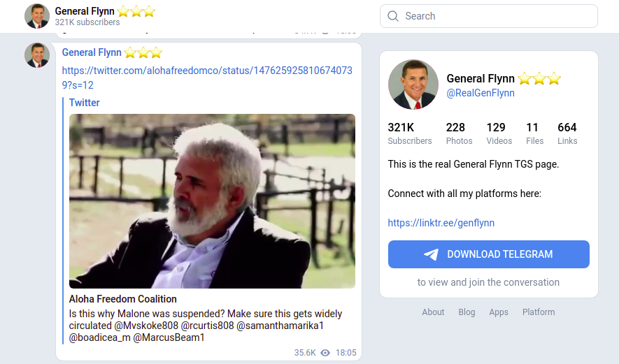Click the magnifier search icon

tap(393, 16)
